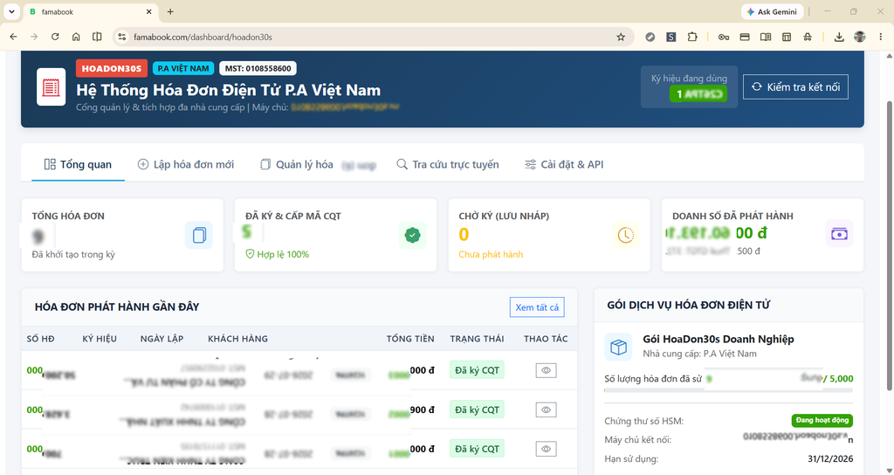This screenshot has height=475, width=894.
Task: Click the Đã ký CQT status in 900 đ row
Action: [x=477, y=410]
